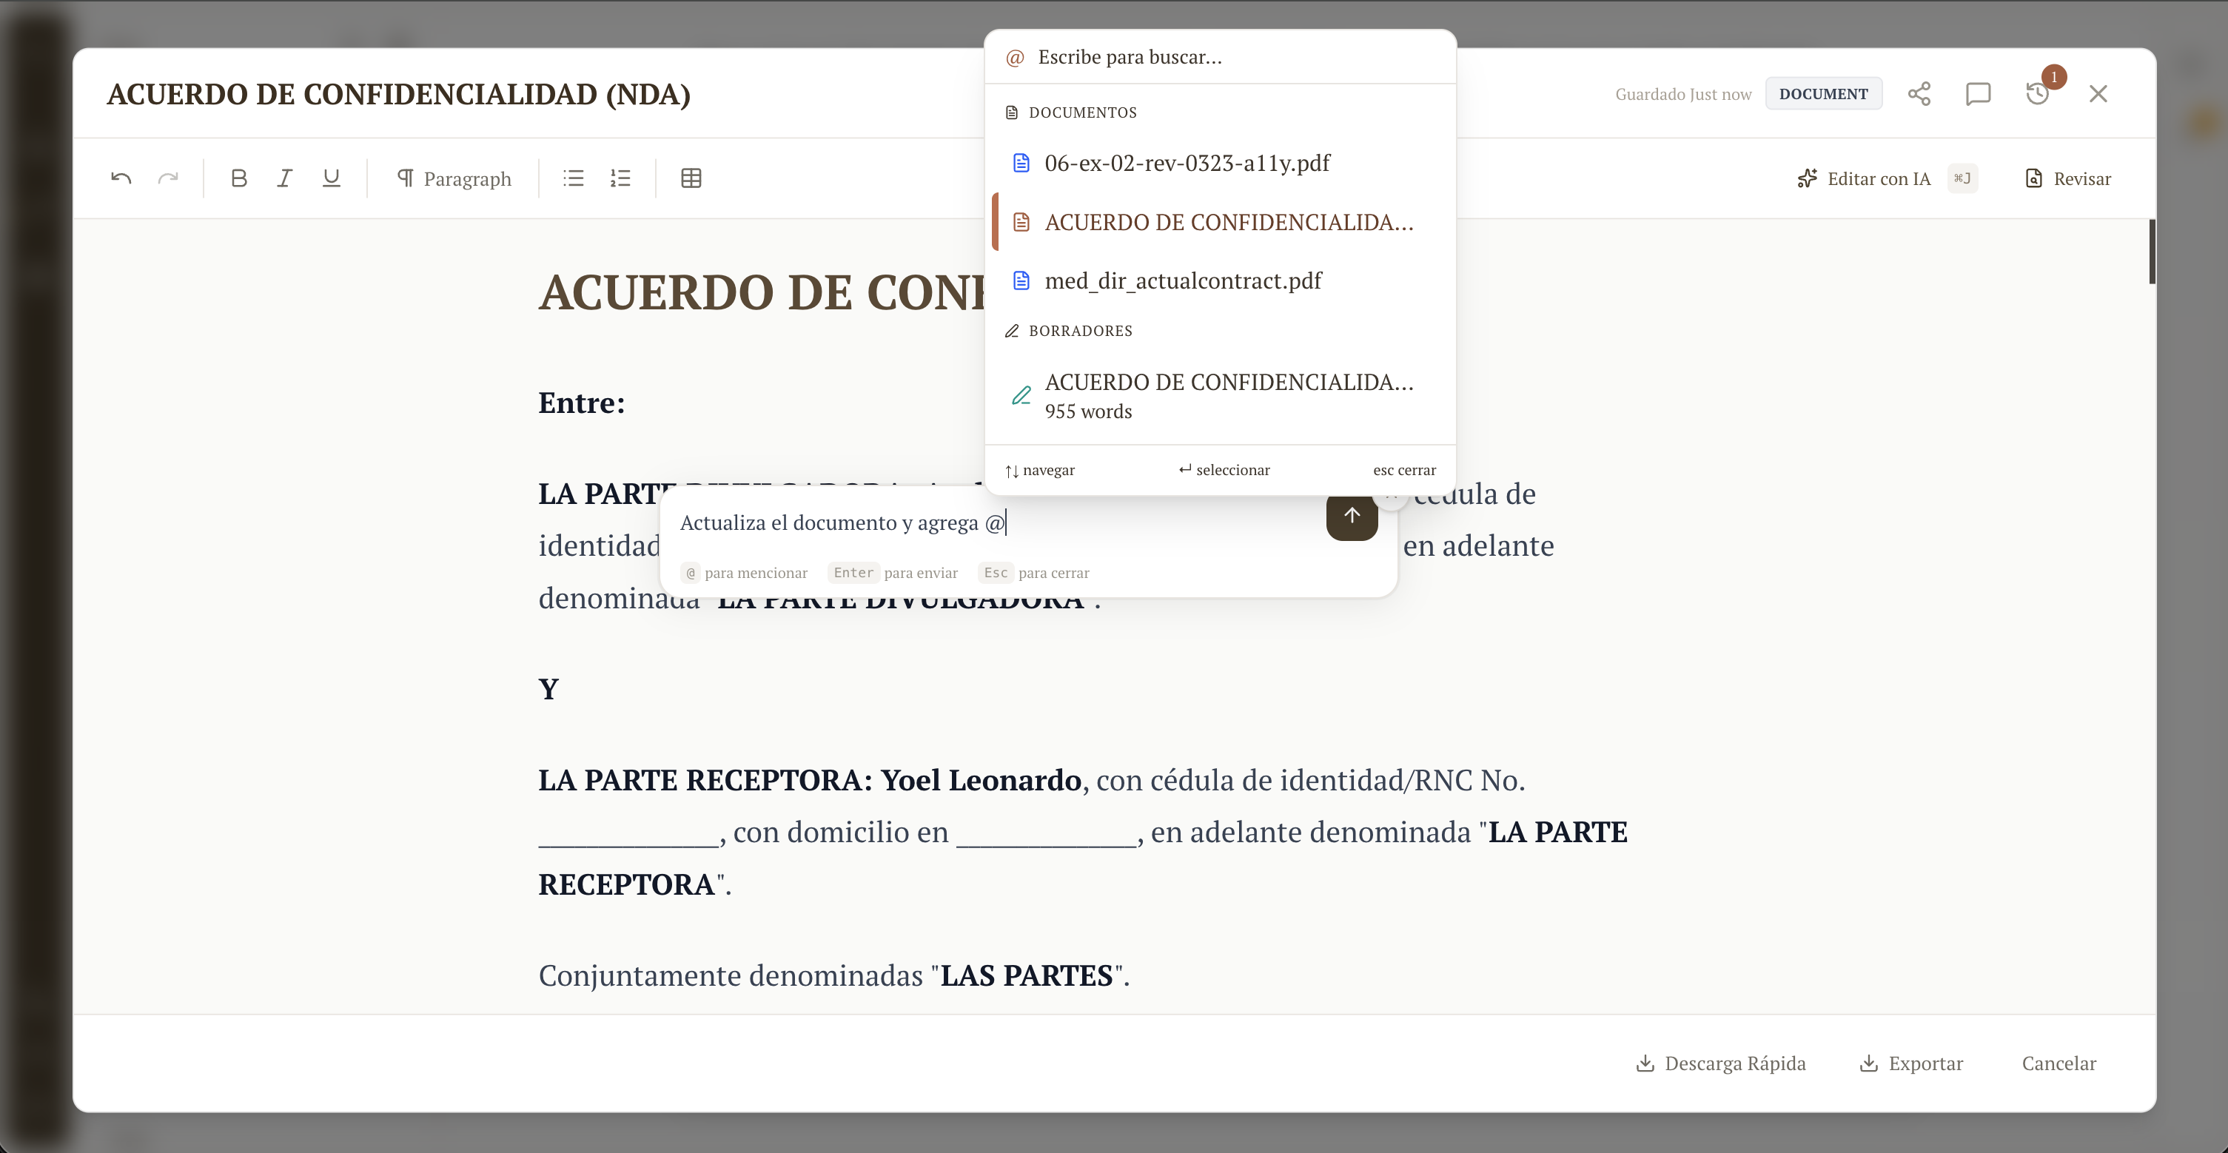The height and width of the screenshot is (1153, 2228).
Task: Redo the last change
Action: (169, 178)
